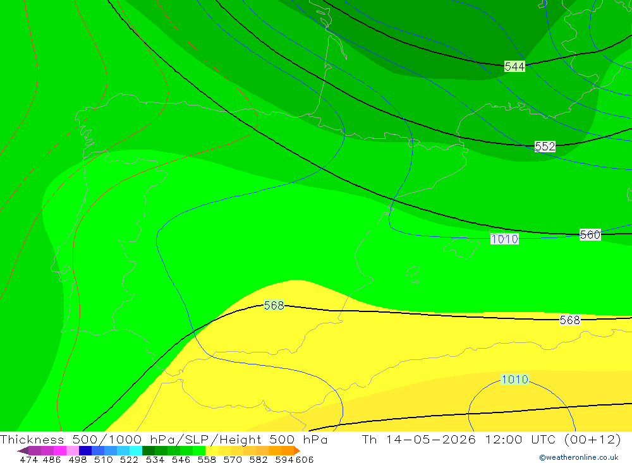Screen dimensions: 632x463
Task: Click the 534 legend value
Action: [x=155, y=459]
